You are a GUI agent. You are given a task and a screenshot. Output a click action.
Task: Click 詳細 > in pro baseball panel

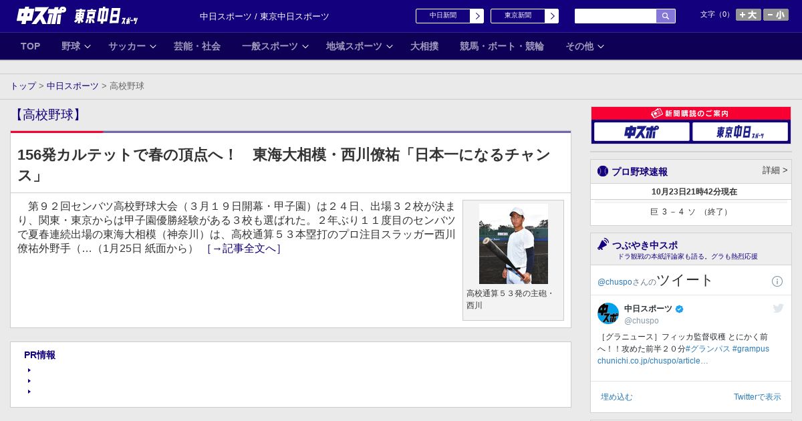click(775, 170)
